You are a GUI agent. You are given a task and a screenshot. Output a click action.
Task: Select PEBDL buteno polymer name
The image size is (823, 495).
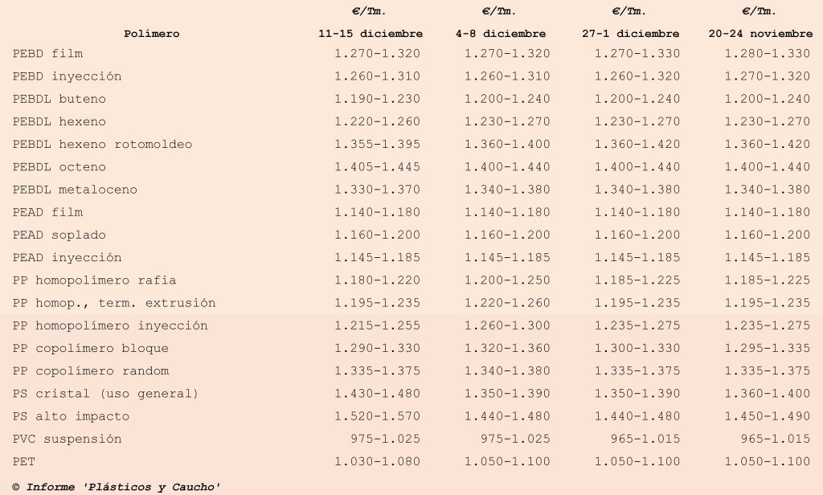click(59, 99)
